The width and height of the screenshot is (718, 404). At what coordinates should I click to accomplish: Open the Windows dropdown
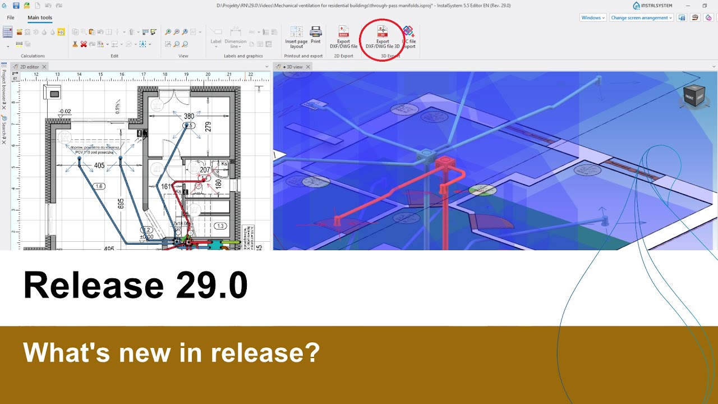(593, 17)
